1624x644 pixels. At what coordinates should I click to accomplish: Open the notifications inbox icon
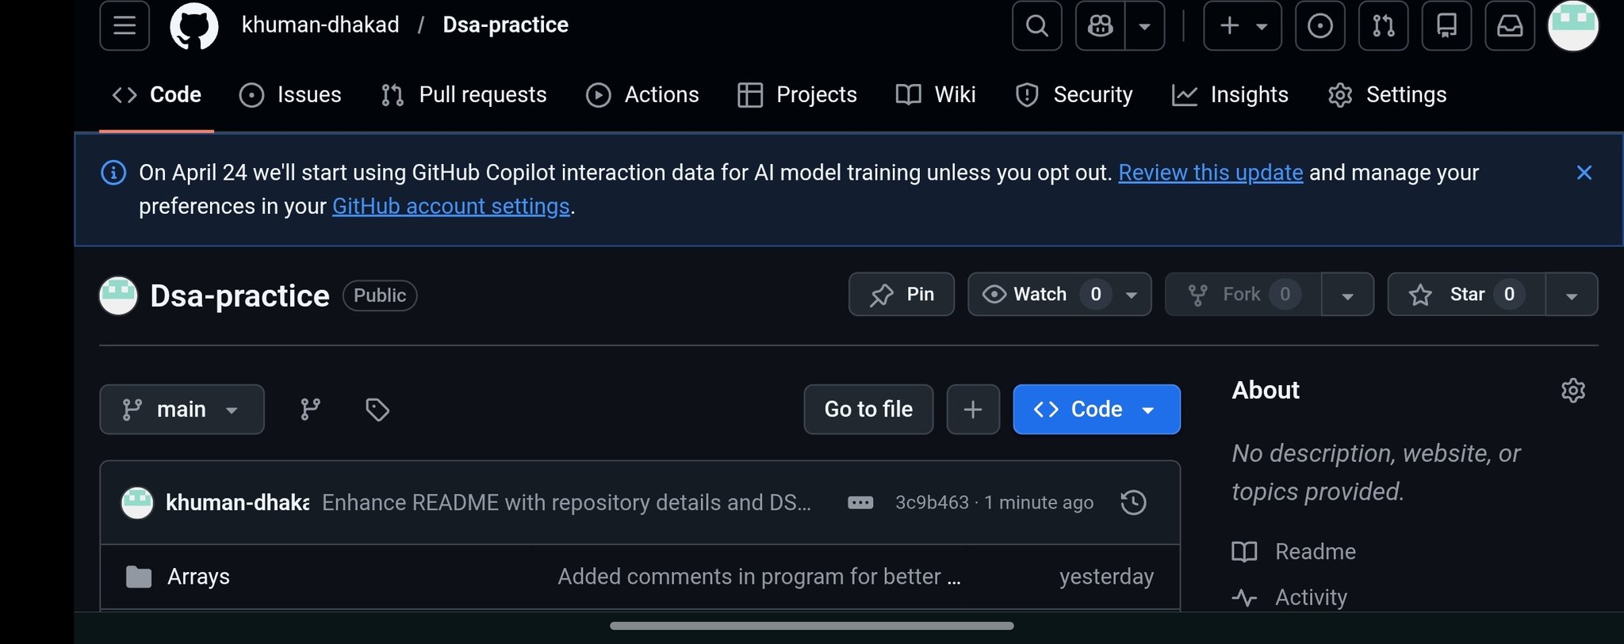(1509, 25)
